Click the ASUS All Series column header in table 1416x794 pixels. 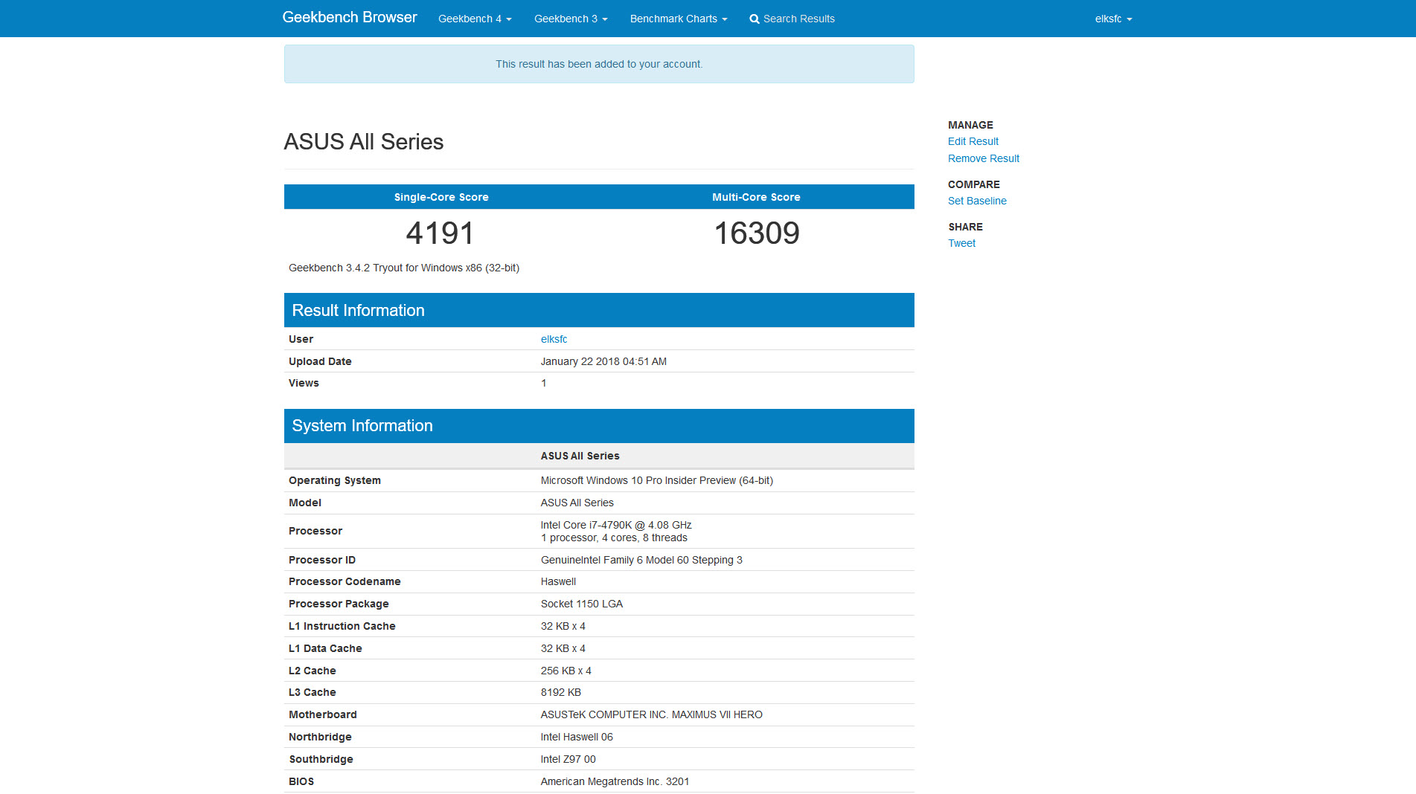(580, 456)
